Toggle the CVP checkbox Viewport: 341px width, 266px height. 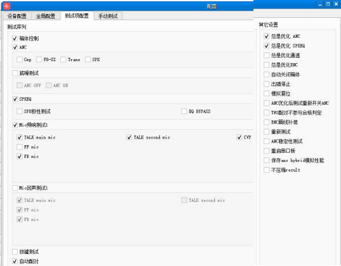pyautogui.click(x=239, y=137)
